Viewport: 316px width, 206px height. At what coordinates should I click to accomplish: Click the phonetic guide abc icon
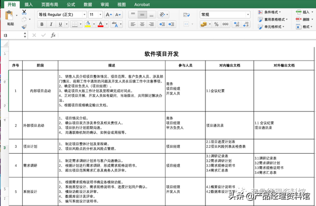tap(115, 24)
